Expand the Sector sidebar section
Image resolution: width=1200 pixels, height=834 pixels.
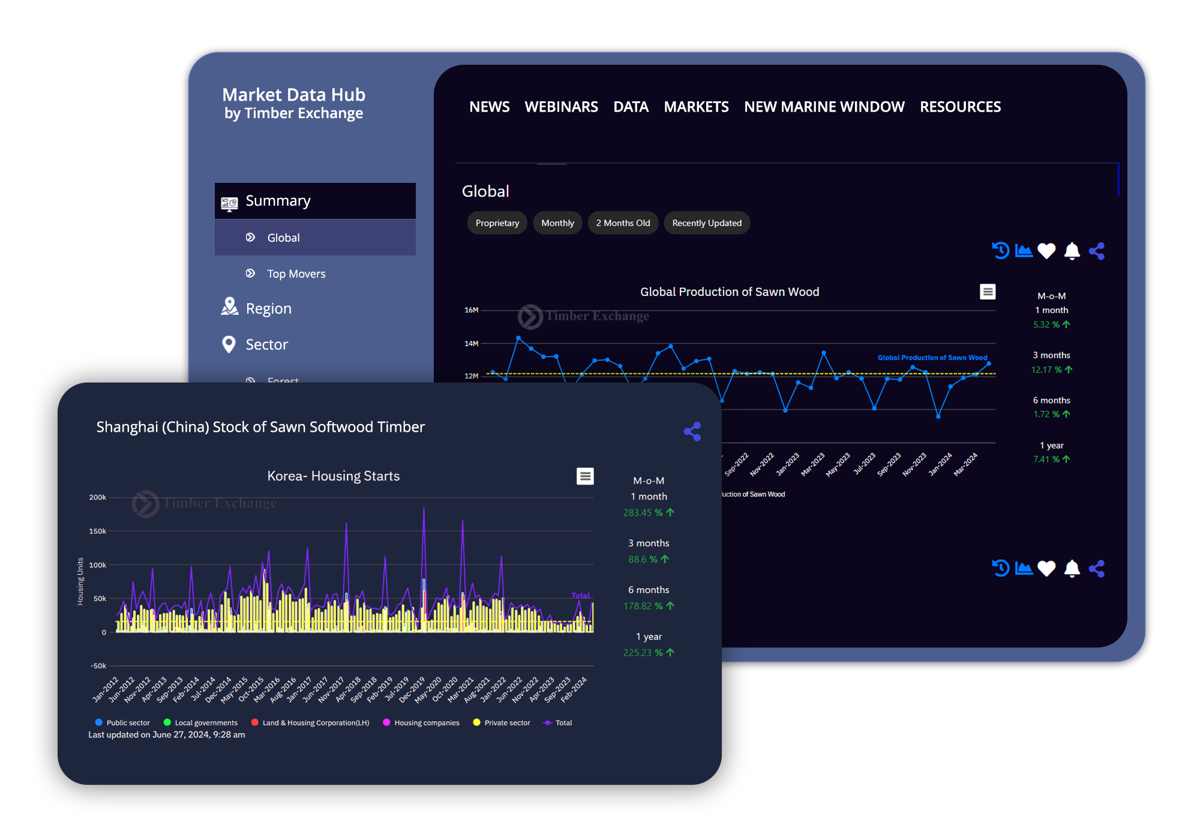pos(266,344)
